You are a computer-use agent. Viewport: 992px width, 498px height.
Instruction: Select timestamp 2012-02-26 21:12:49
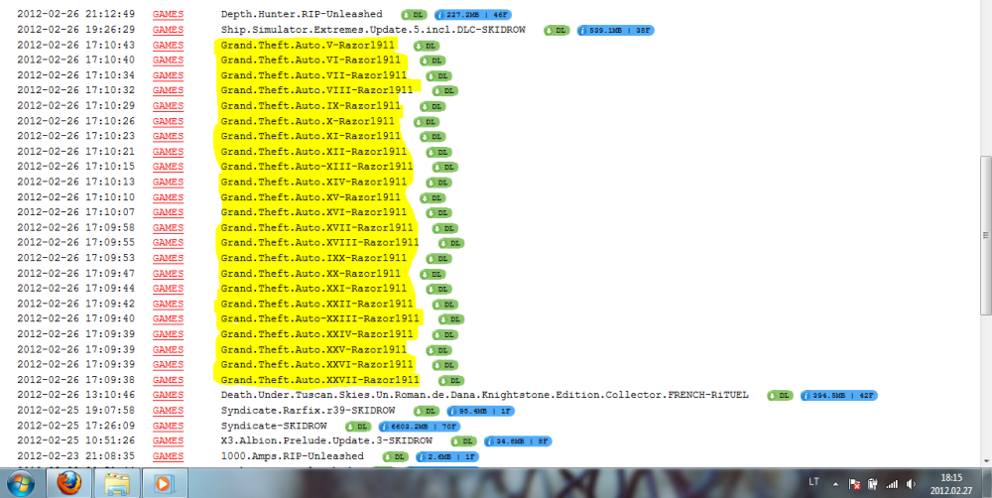(76, 14)
